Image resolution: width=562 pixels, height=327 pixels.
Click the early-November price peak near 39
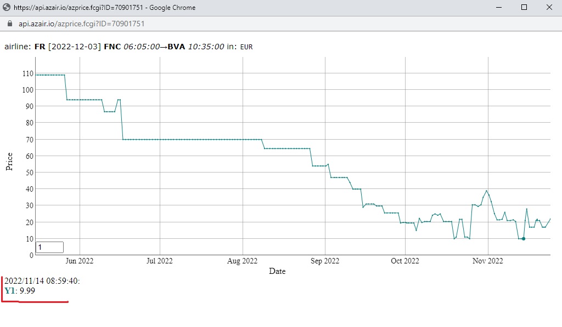pyautogui.click(x=486, y=191)
